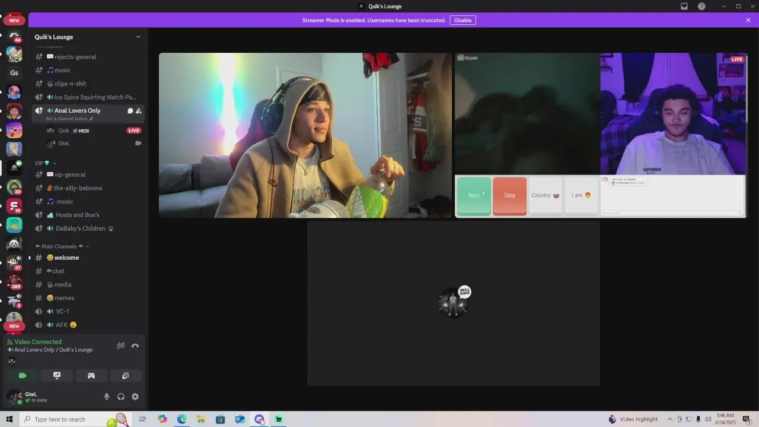This screenshot has width=759, height=427.
Task: Turn off camera with green video button
Action: 23,375
